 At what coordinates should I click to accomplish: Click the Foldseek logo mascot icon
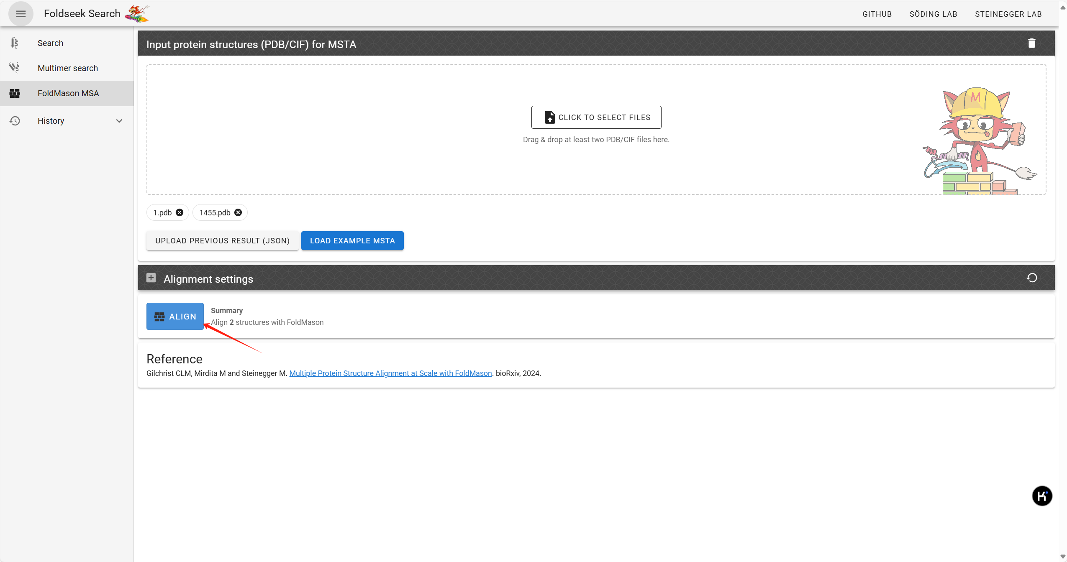(x=137, y=14)
